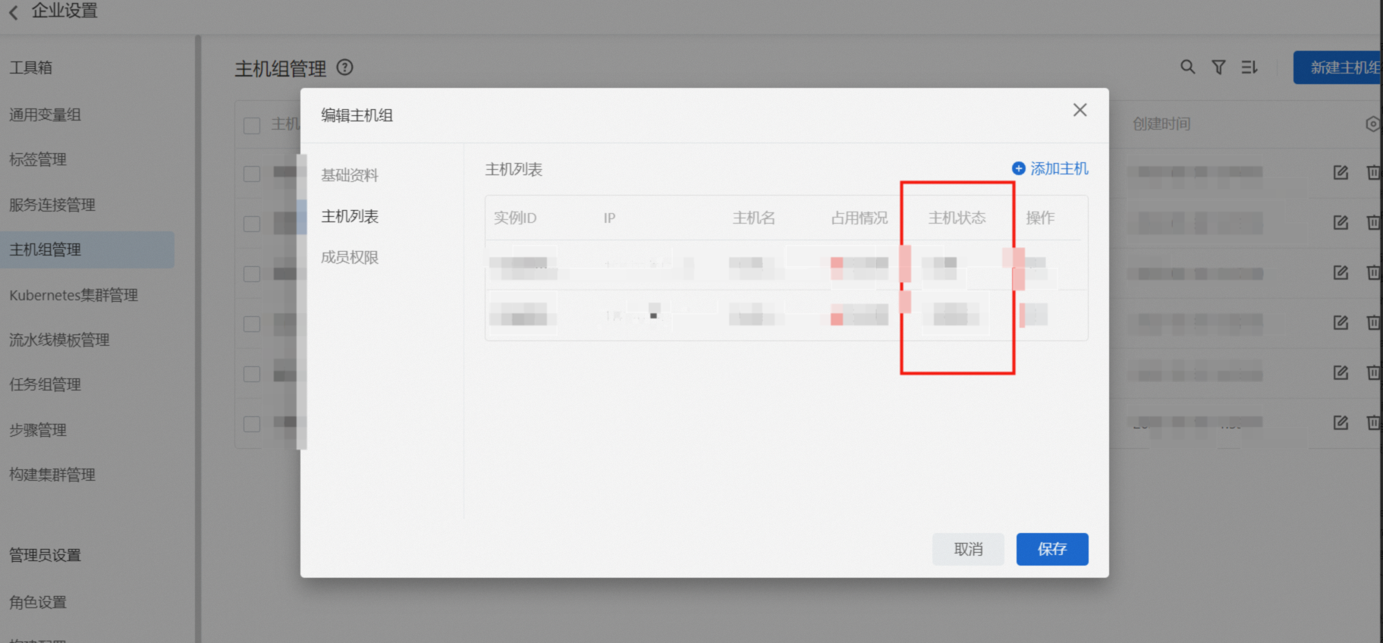Click the 创建时间 column header
This screenshot has width=1383, height=643.
1161,124
